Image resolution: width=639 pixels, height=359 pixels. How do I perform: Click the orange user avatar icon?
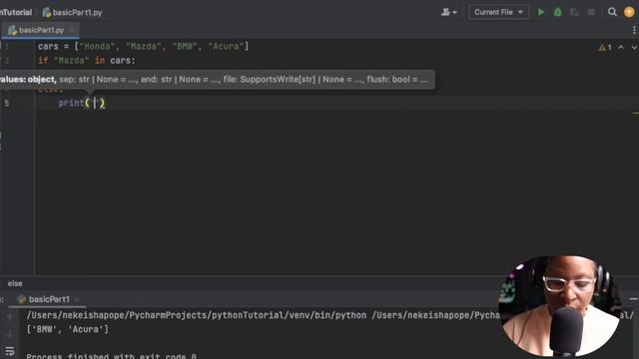(x=629, y=12)
